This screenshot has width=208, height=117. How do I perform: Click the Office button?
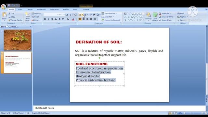coord(3,6)
